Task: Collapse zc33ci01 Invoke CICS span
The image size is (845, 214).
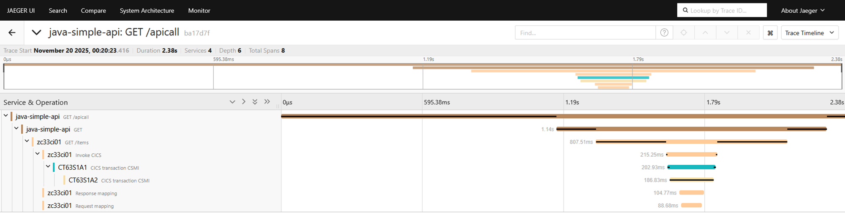Action: click(x=38, y=153)
